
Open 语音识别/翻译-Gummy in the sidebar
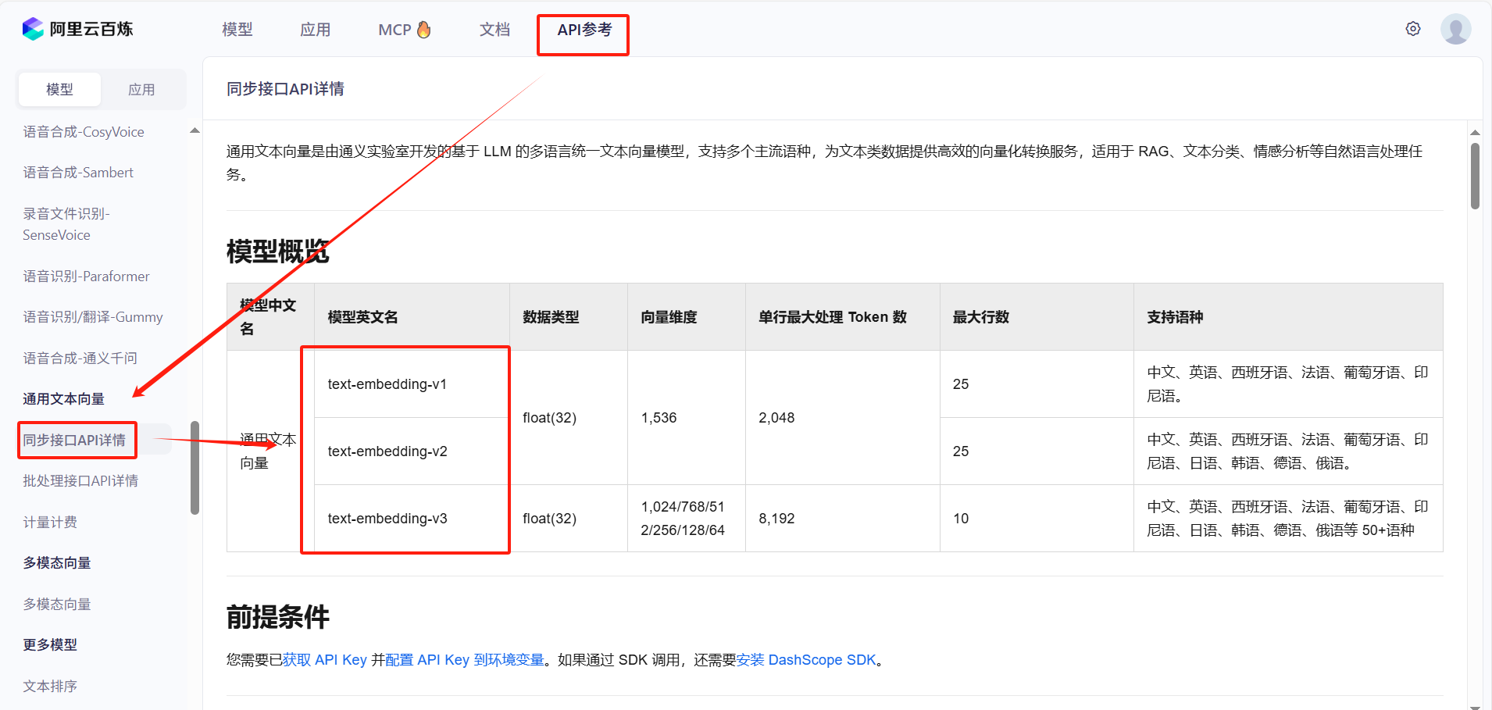click(x=93, y=317)
